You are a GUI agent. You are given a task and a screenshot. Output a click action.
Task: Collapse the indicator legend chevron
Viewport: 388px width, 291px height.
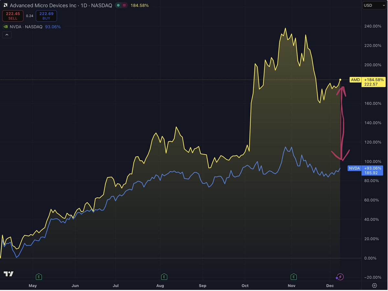(7, 35)
